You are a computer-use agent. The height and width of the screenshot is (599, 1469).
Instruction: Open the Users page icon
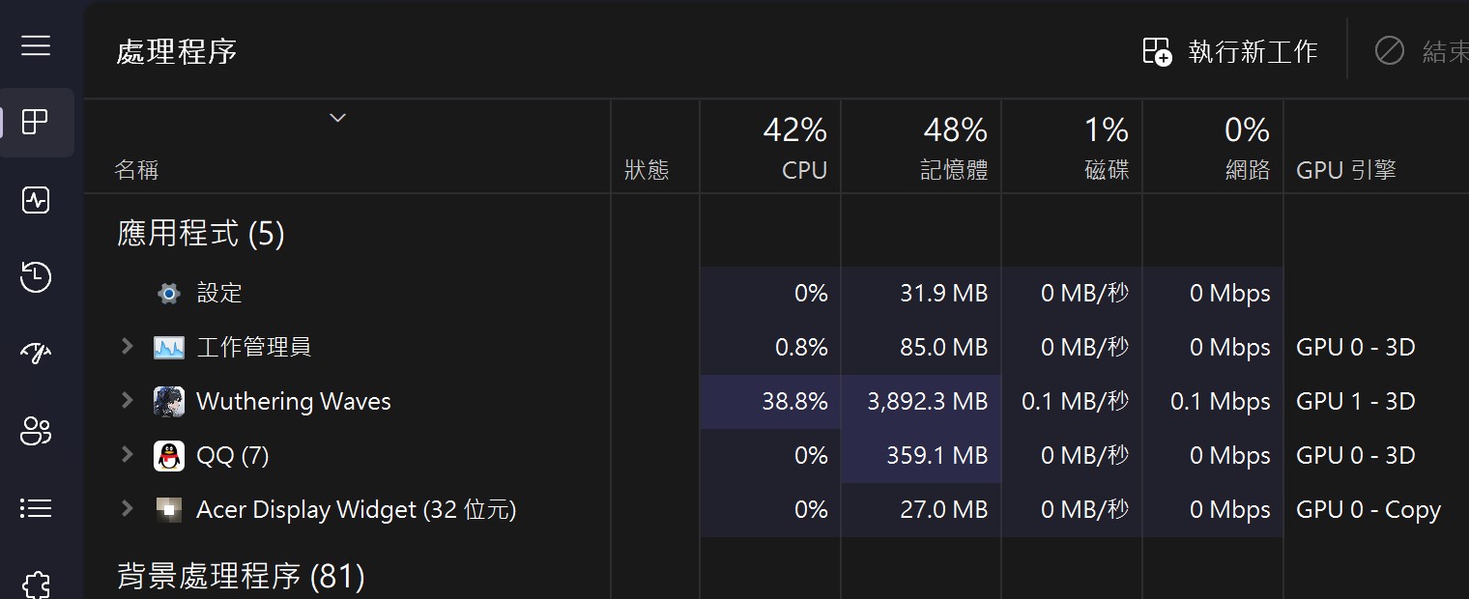pos(36,432)
